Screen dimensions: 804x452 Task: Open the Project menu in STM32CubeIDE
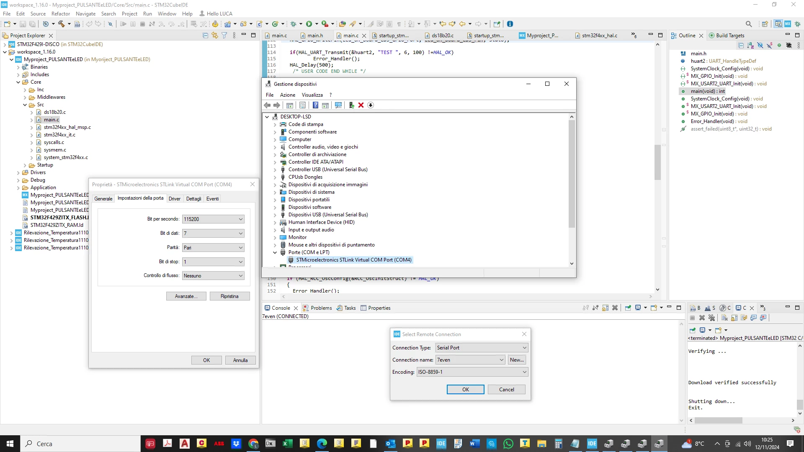tap(129, 14)
